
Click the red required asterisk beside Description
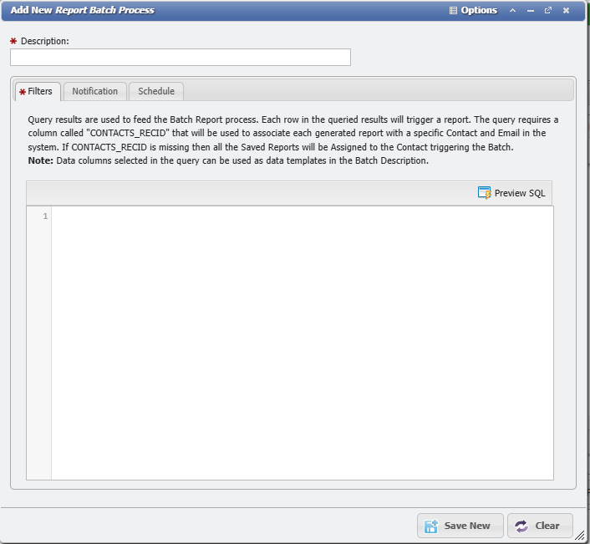click(x=13, y=41)
